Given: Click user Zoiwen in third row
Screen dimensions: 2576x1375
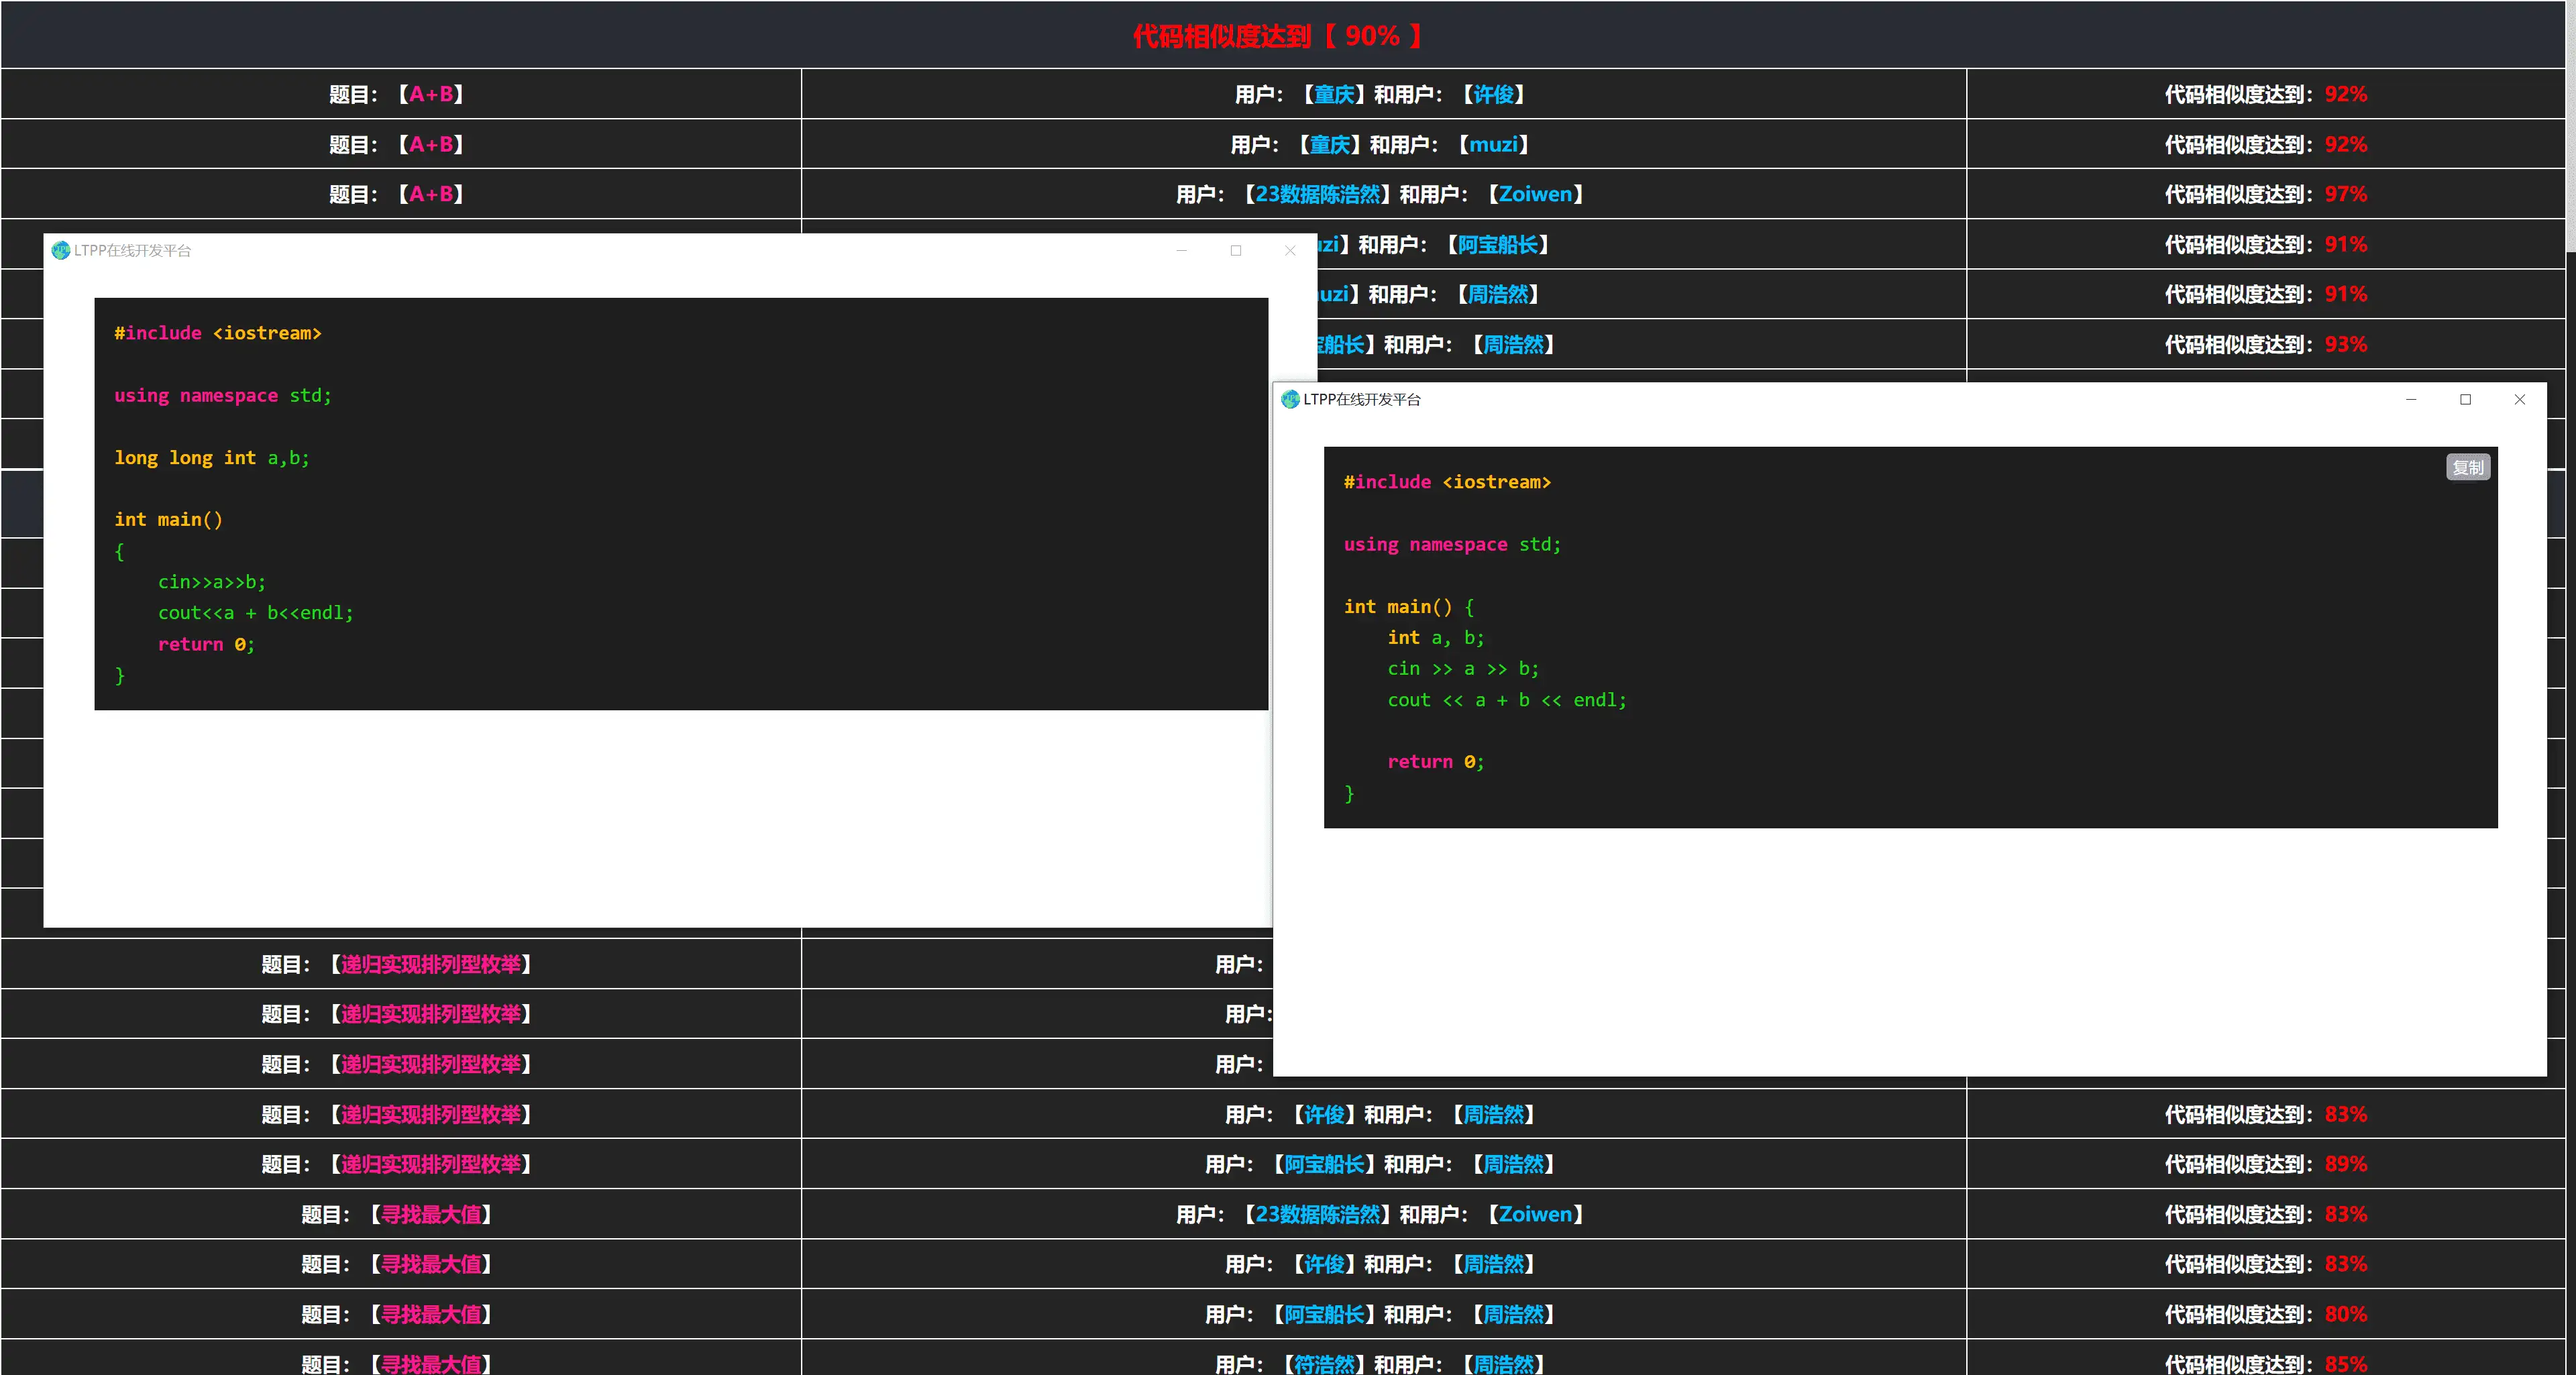Looking at the screenshot, I should 1535,194.
